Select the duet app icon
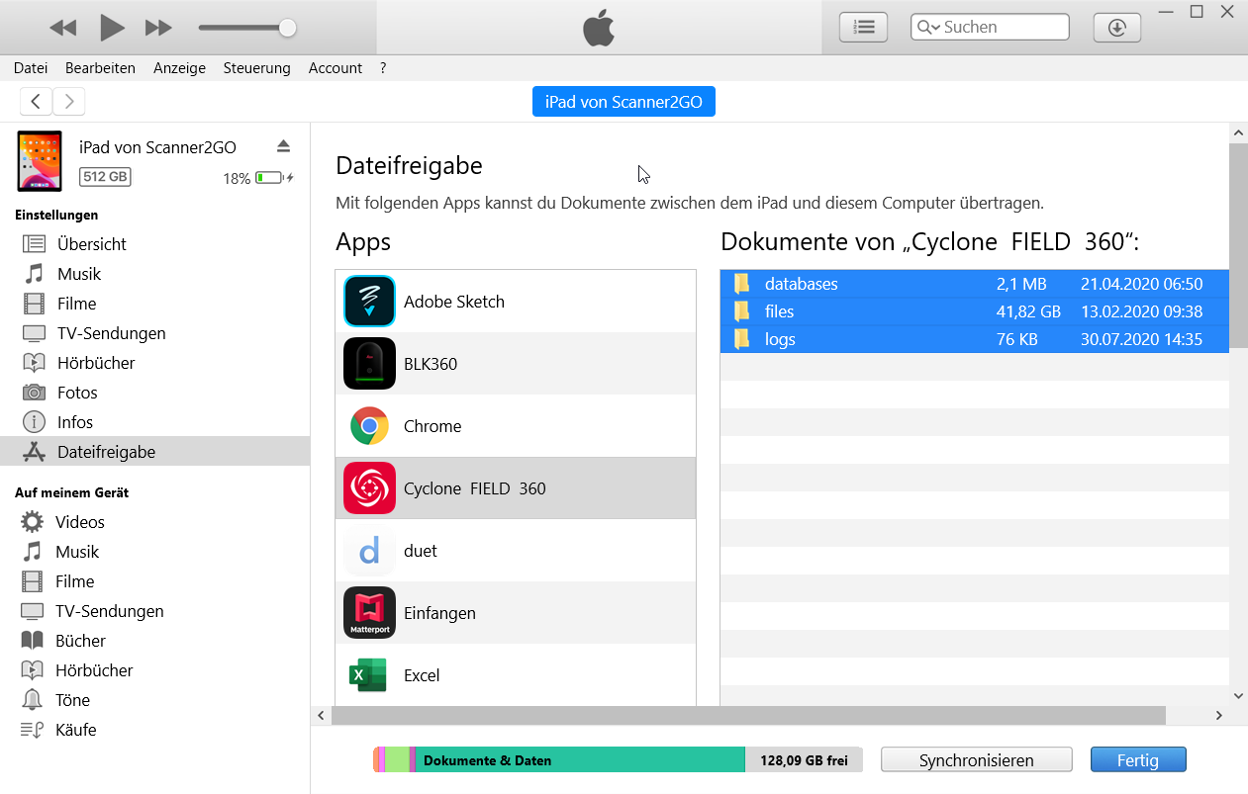 [369, 551]
